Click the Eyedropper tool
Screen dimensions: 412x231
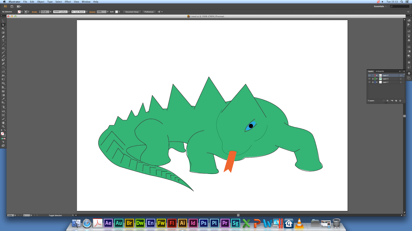pos(3,99)
